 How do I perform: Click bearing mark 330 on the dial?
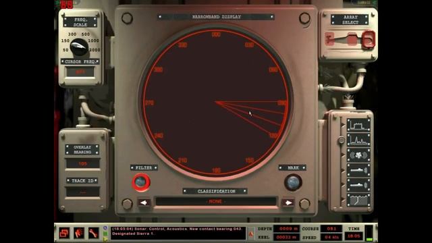click(182, 45)
